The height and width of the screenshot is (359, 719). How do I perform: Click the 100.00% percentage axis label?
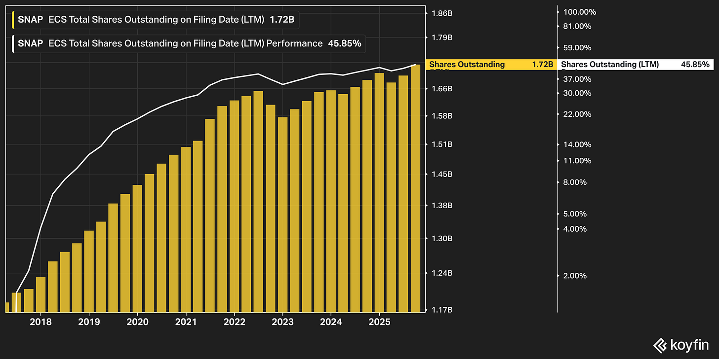click(580, 12)
